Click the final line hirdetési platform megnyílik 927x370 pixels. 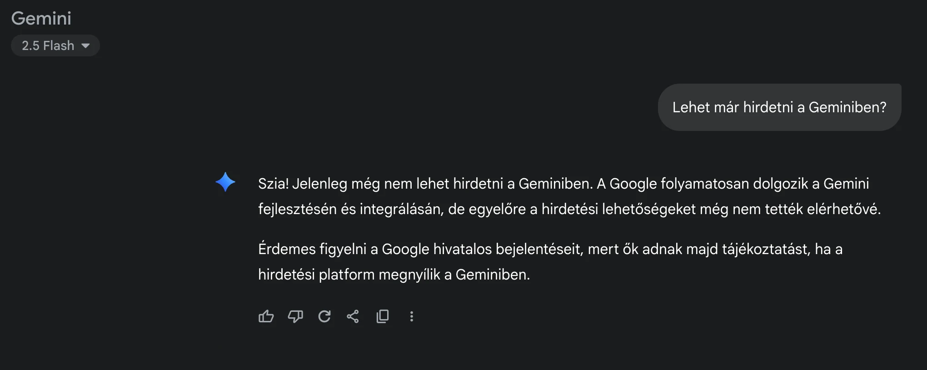point(394,275)
